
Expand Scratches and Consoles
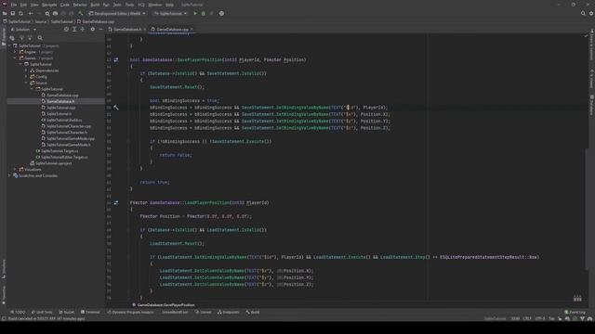pos(9,175)
